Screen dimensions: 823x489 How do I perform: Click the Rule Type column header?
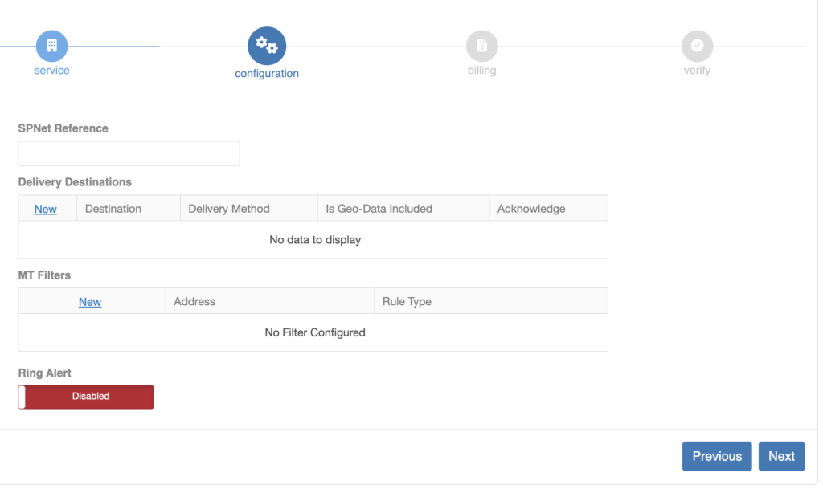407,302
